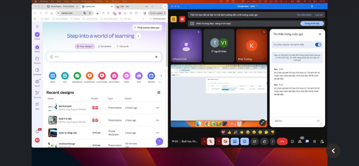
Task: Turn on the camera in Meet
Action: coord(225,141)
